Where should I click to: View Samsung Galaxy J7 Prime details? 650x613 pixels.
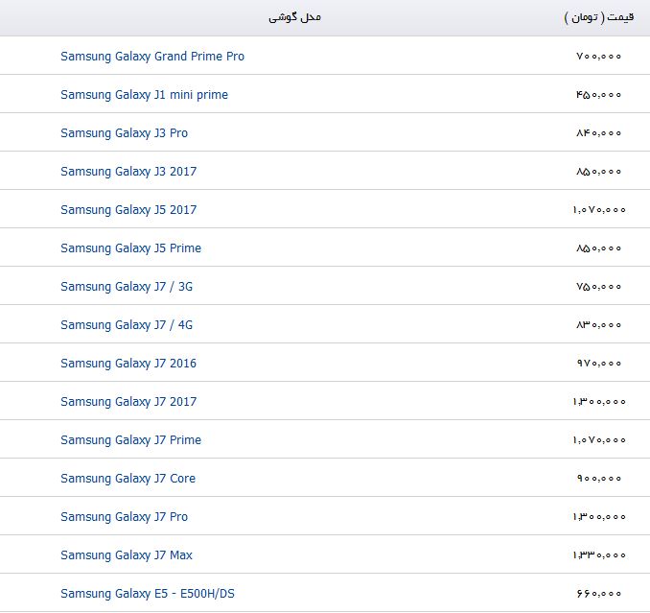click(130, 440)
